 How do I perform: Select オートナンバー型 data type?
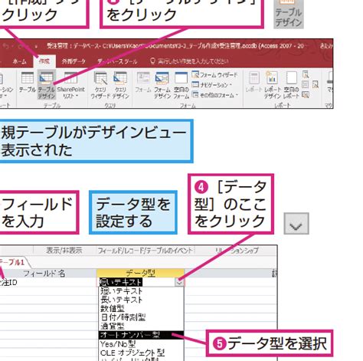point(141,335)
